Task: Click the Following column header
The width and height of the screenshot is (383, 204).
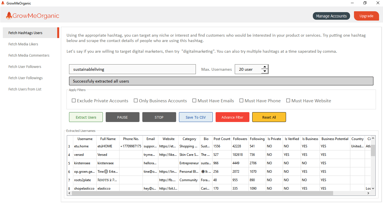Action: coord(257,139)
